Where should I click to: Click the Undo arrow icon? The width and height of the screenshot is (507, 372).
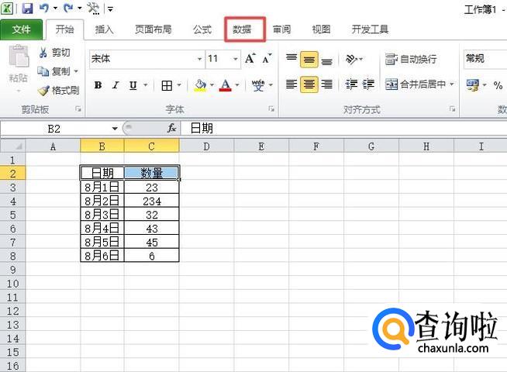[45, 9]
